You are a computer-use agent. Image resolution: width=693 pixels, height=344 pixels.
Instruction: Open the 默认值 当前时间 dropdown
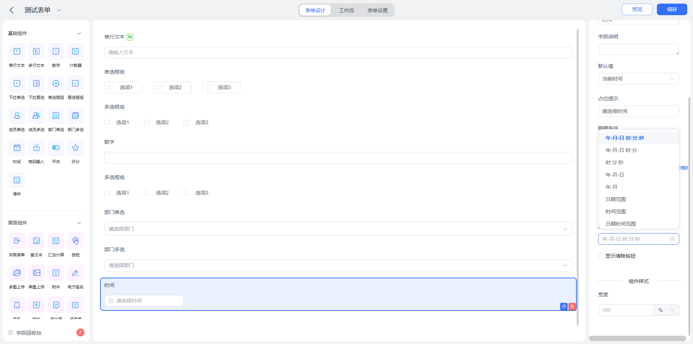638,79
